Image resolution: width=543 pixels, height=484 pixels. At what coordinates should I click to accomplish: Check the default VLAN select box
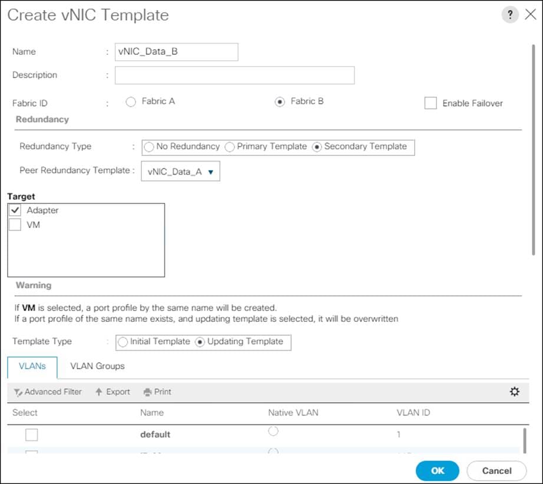32,434
